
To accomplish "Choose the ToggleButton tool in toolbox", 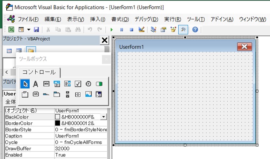I will 99,84.
